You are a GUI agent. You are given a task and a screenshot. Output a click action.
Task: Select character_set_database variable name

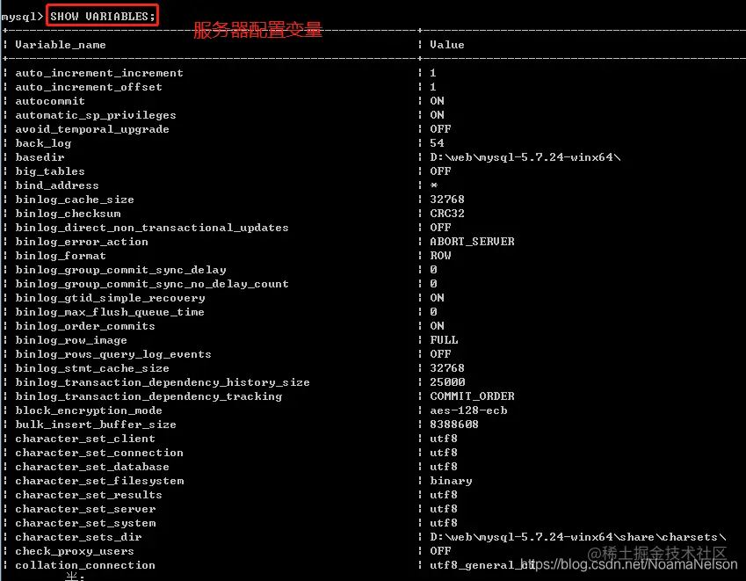click(x=92, y=467)
